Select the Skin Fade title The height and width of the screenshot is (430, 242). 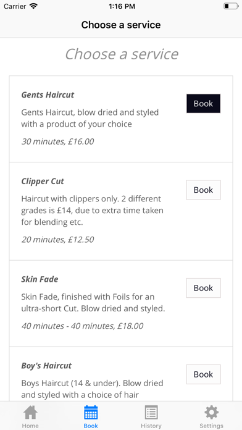[x=40, y=279]
